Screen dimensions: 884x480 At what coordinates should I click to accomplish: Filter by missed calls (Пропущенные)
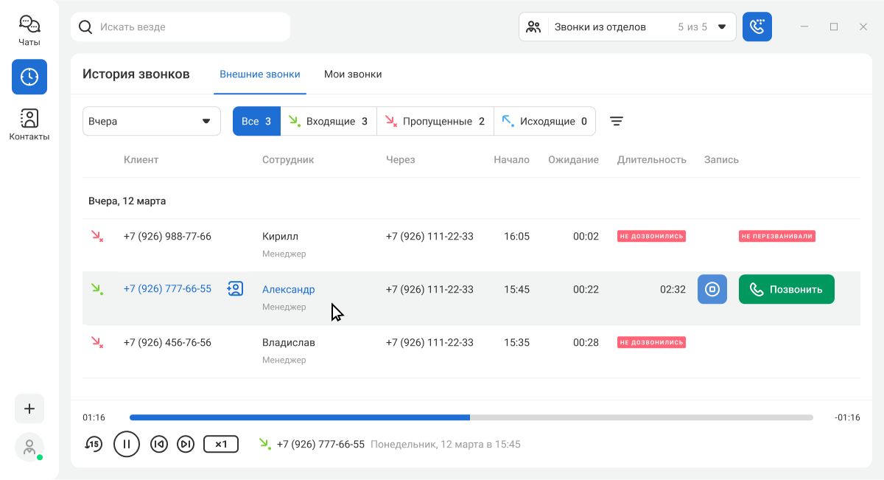435,122
